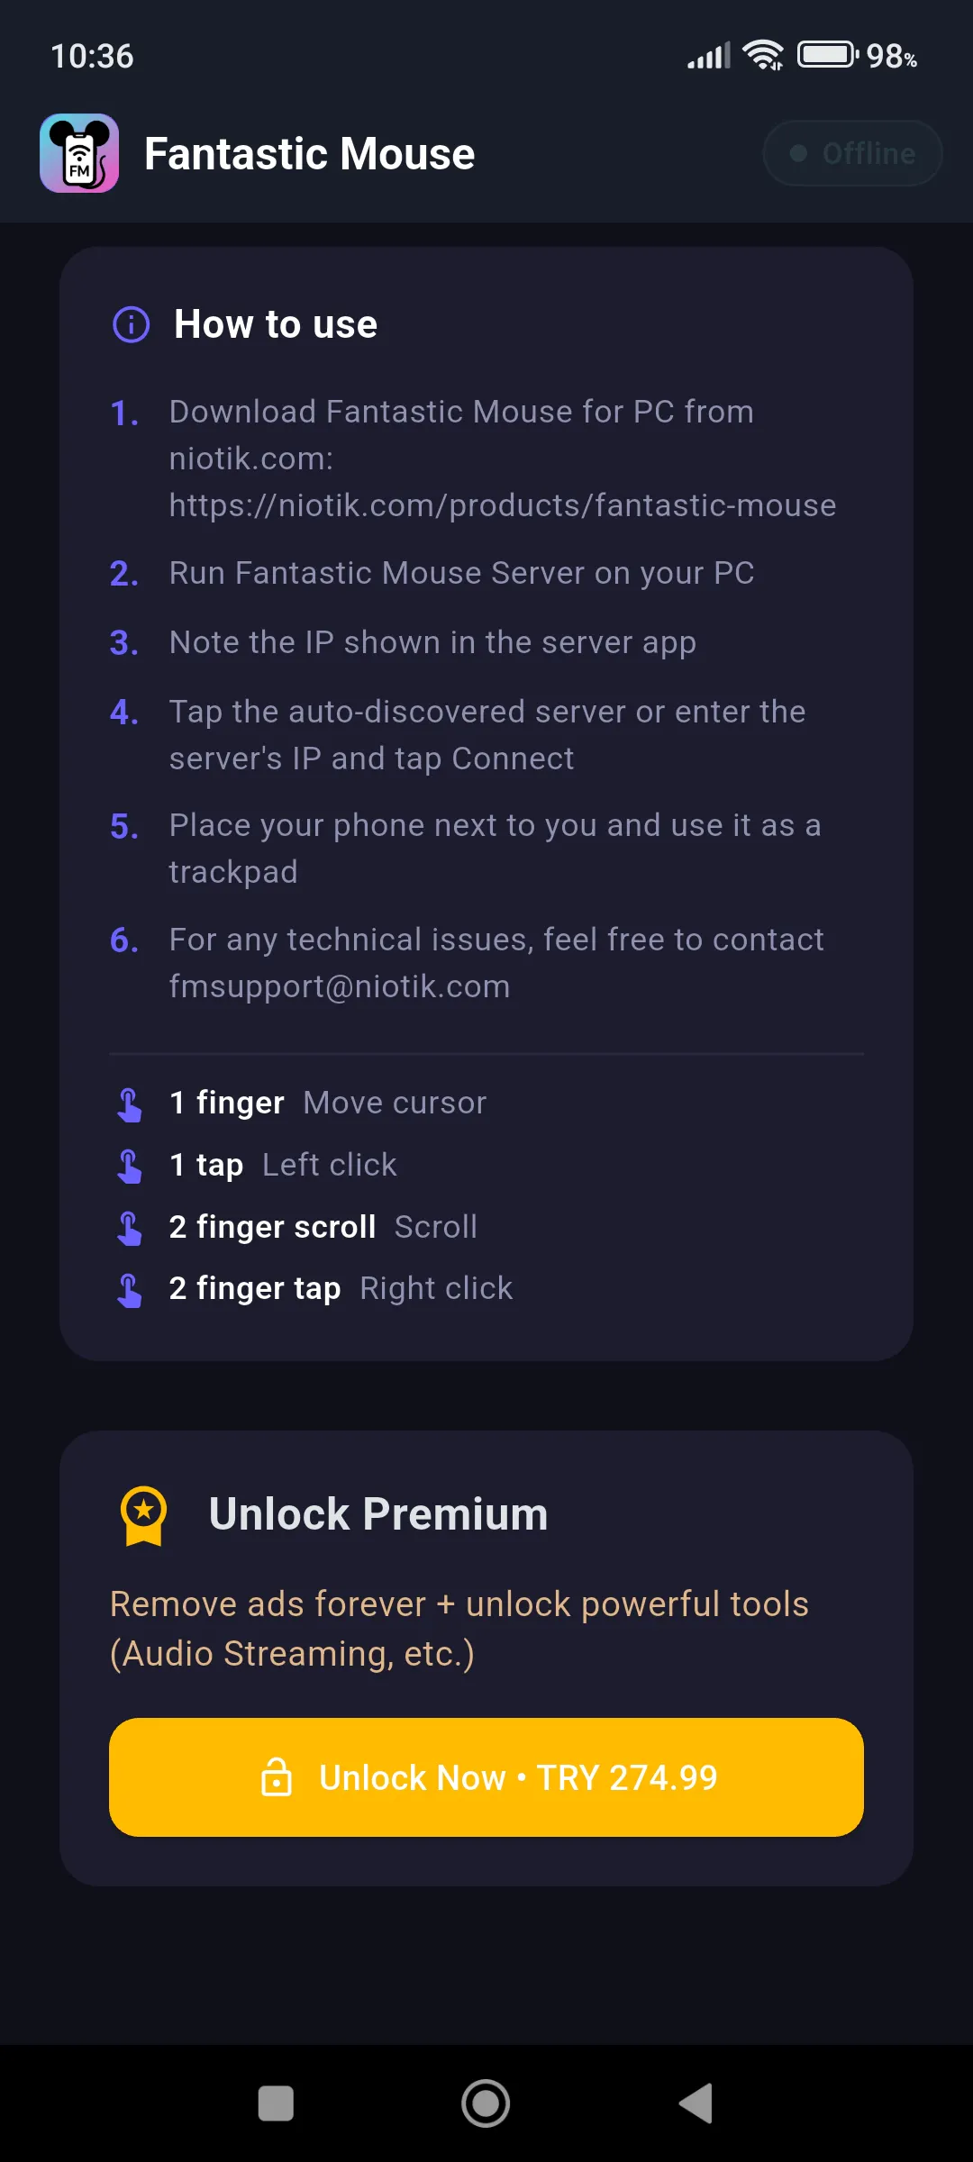
Task: Tap the Offline status badge
Action: pos(852,153)
